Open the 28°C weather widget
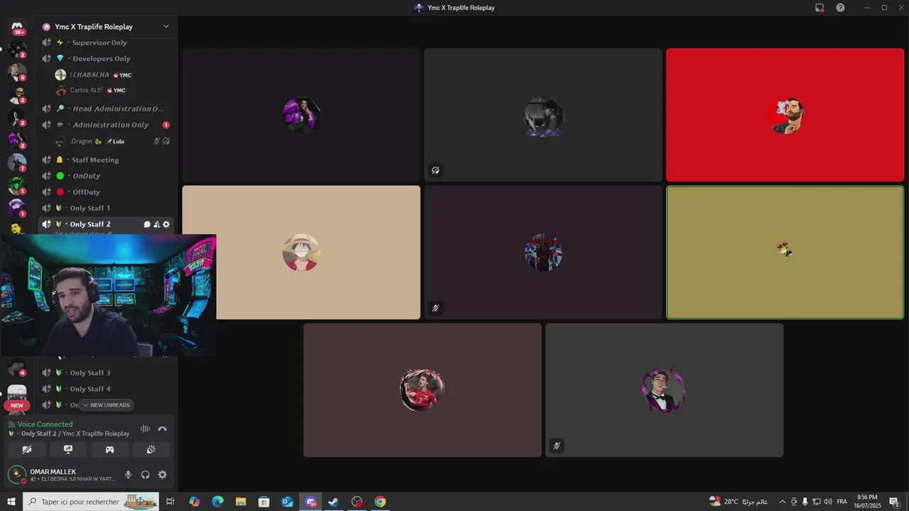The height and width of the screenshot is (511, 909). 739,502
